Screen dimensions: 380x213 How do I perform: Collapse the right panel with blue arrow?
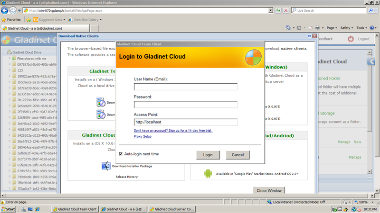coord(371,62)
